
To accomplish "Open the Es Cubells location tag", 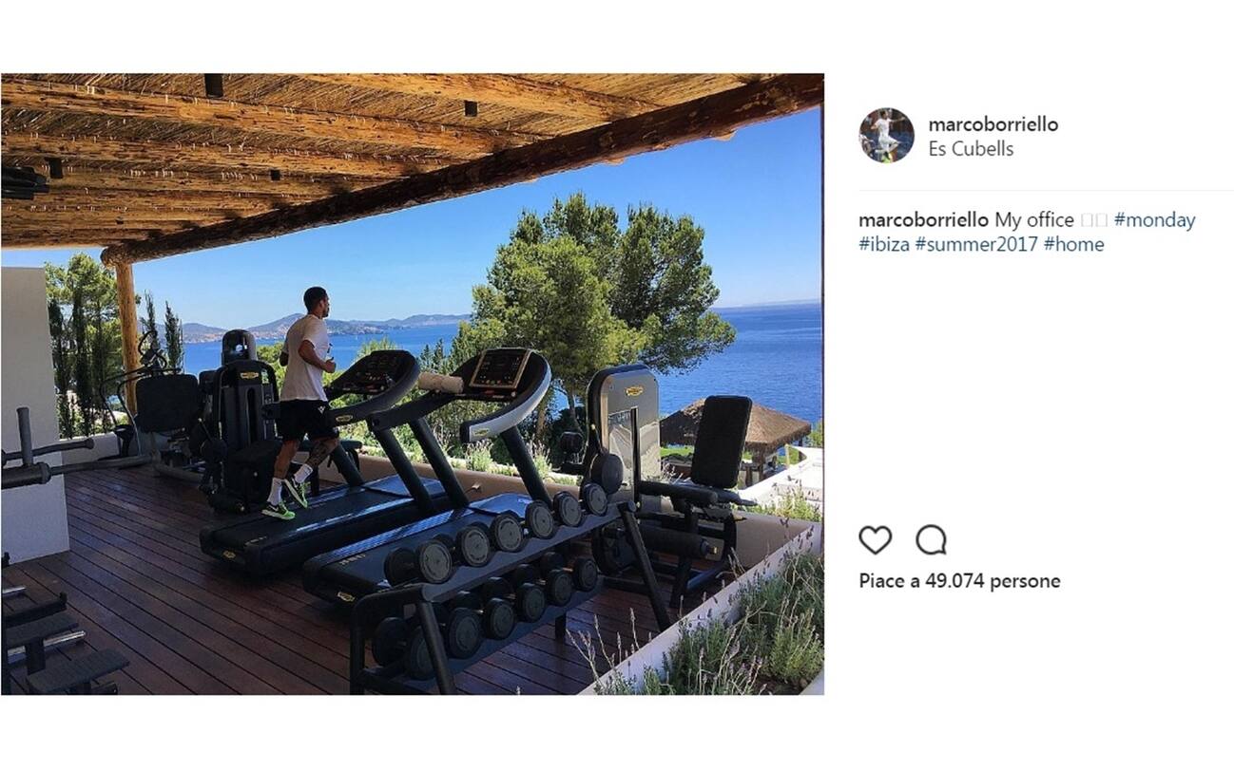I will point(971,148).
